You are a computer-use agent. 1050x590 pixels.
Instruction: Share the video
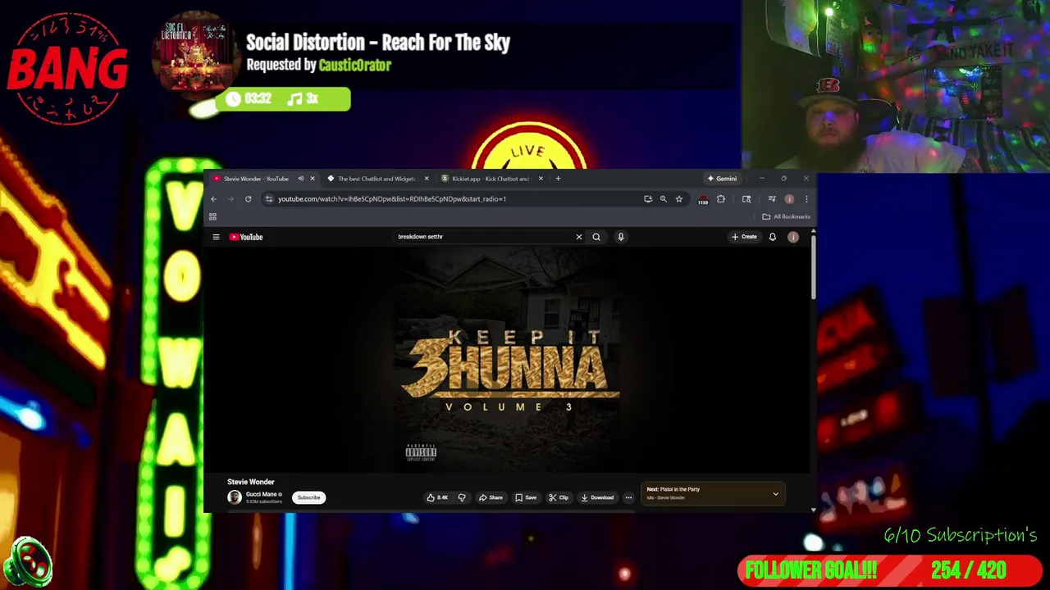pos(491,497)
